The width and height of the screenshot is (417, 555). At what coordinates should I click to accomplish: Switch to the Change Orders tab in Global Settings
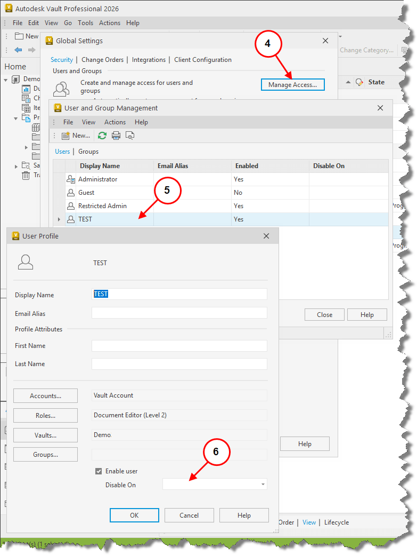point(102,60)
